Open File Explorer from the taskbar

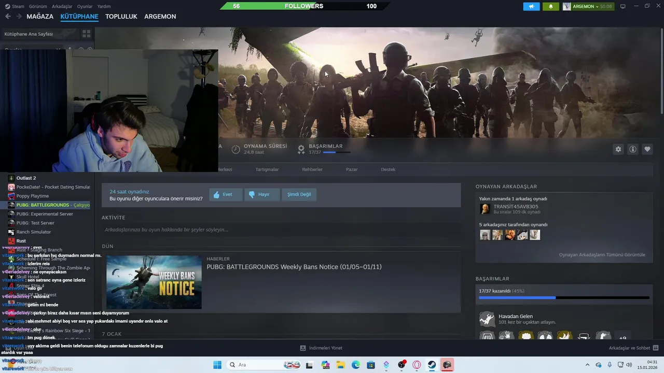pos(340,365)
